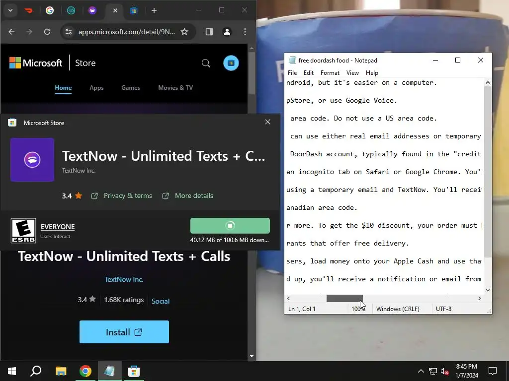Open the Windows Start menu
Screen dimensions: 509x381
coord(12,371)
